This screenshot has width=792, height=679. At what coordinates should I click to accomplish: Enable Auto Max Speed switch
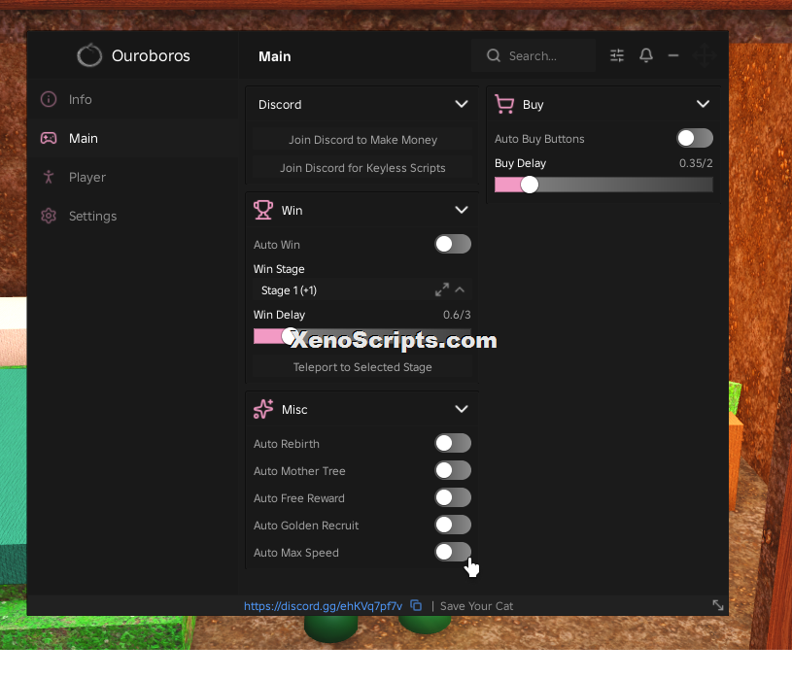[453, 552]
